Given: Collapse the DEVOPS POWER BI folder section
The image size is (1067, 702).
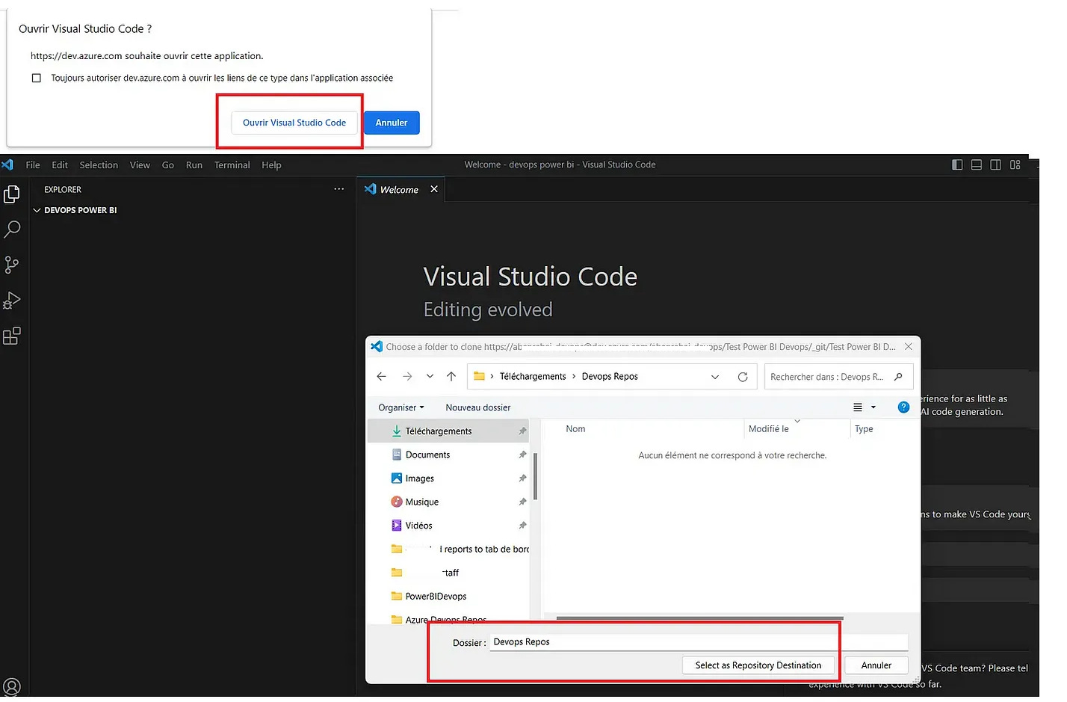Looking at the screenshot, I should point(37,210).
